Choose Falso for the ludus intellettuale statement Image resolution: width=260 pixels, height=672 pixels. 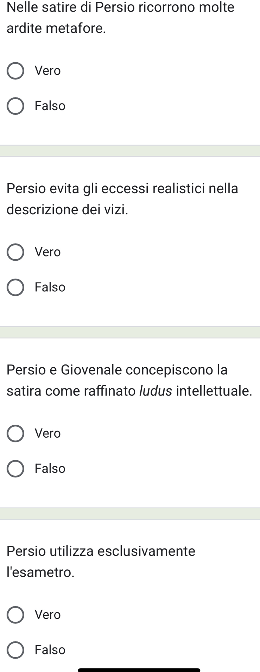pos(15,469)
